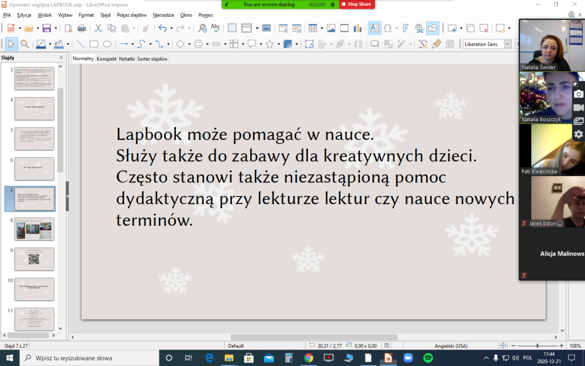Click the Undo arrow icon
Viewport: 585px width, 366px height.
pos(162,28)
